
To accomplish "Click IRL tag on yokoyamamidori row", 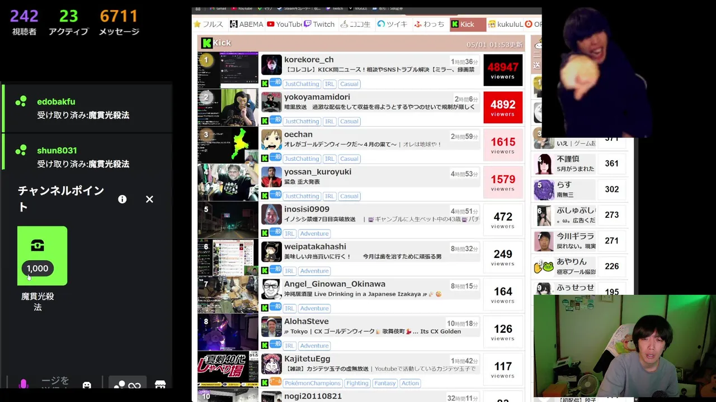I will coord(329,121).
